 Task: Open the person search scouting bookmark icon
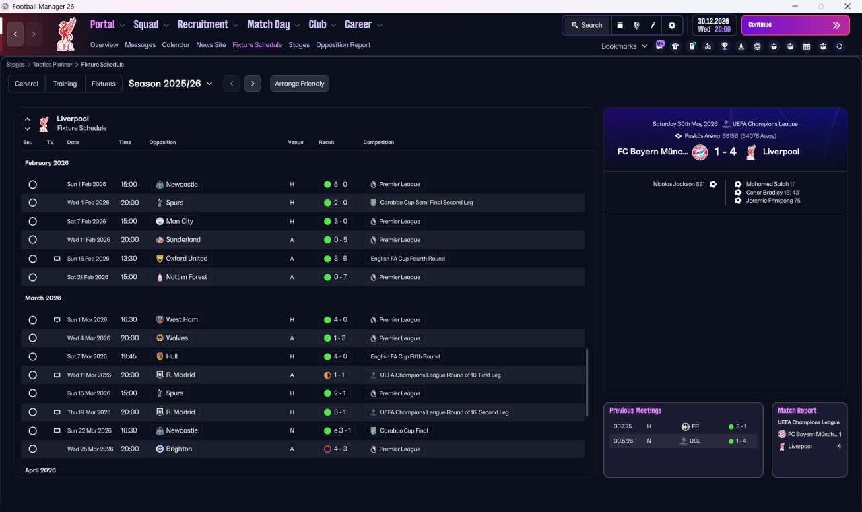coord(708,46)
